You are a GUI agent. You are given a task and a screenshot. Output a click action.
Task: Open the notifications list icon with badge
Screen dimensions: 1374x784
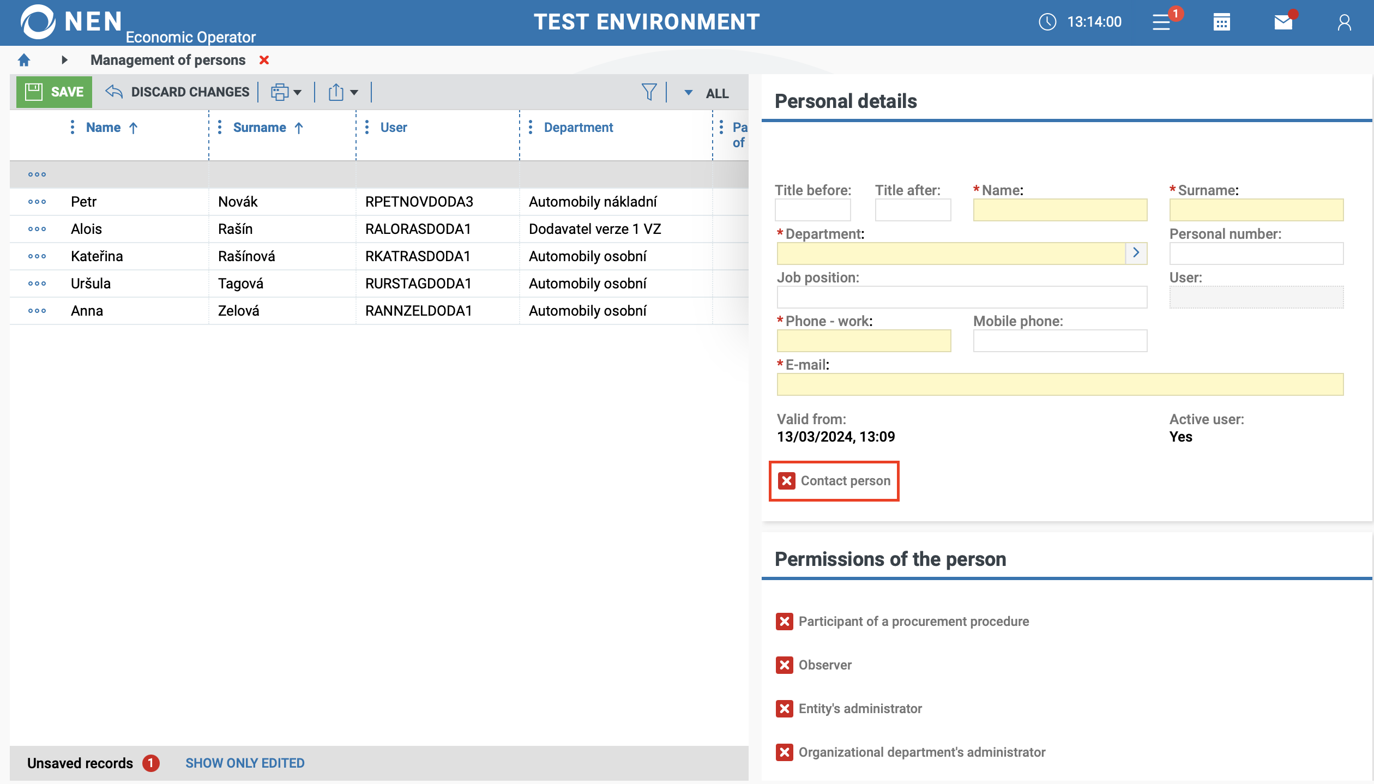tap(1162, 22)
